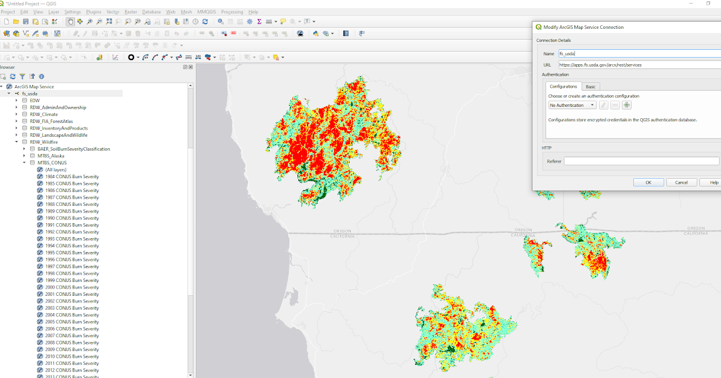Collapse all items in Browser panel
Image resolution: width=721 pixels, height=378 pixels.
point(32,76)
